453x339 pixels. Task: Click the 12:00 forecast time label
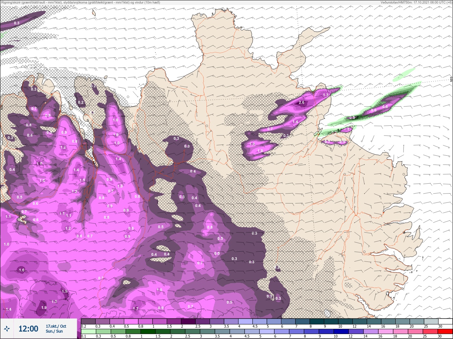pyautogui.click(x=28, y=329)
